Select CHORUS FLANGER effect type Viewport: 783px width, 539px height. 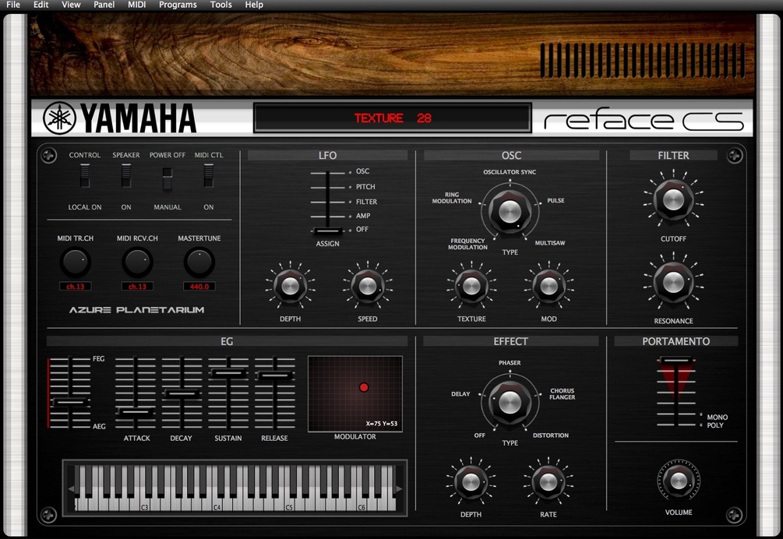[x=563, y=394]
